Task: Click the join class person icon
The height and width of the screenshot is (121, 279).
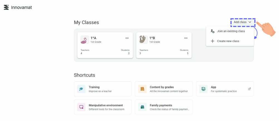Action: click(212, 31)
